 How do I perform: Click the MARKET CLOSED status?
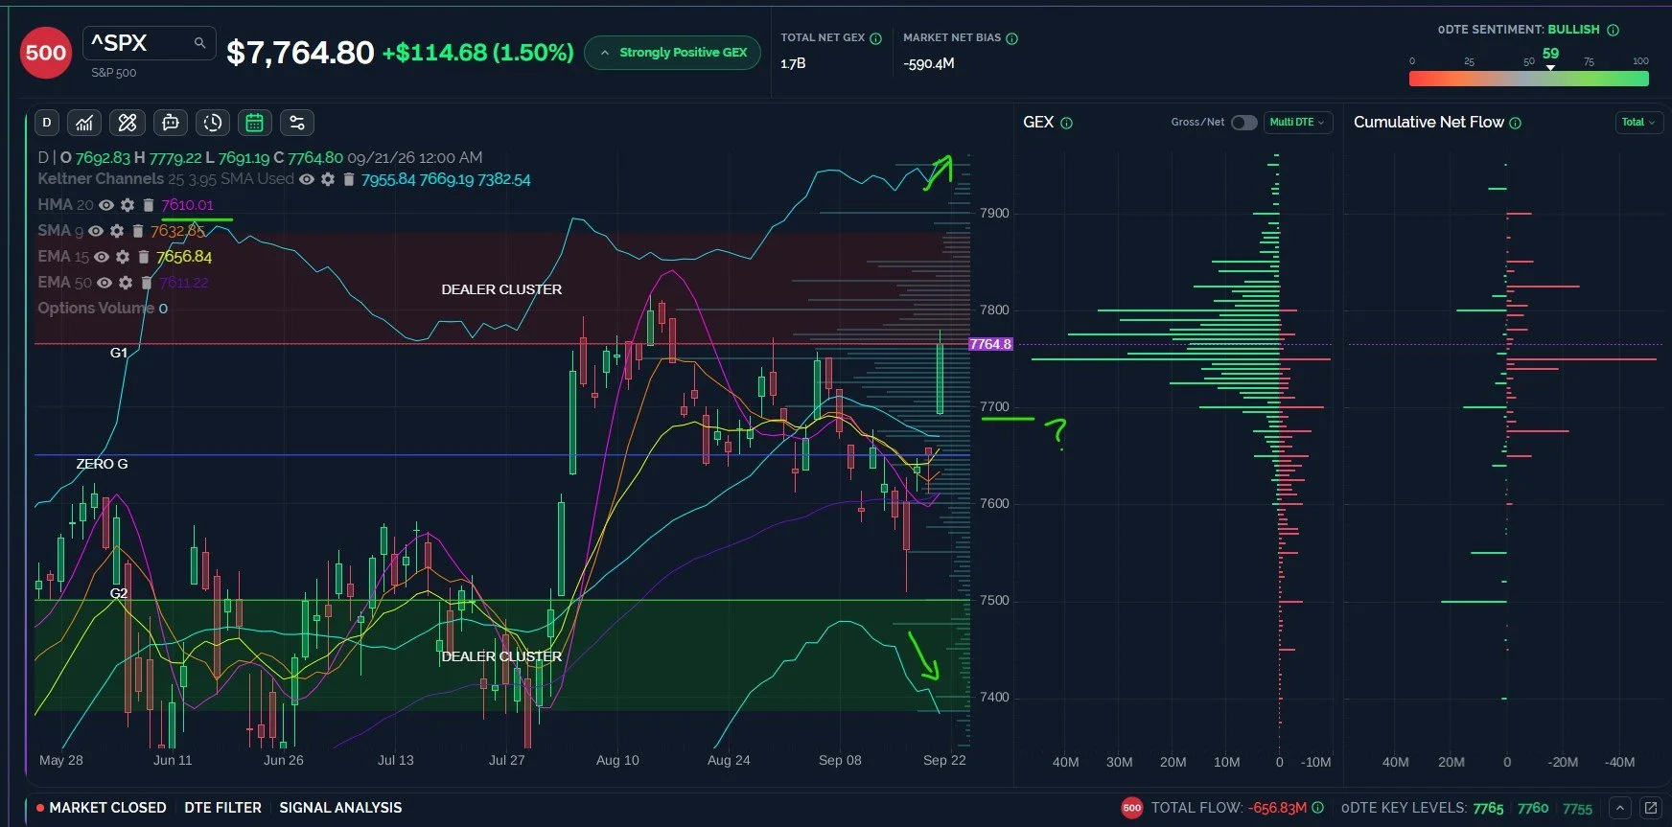101,808
